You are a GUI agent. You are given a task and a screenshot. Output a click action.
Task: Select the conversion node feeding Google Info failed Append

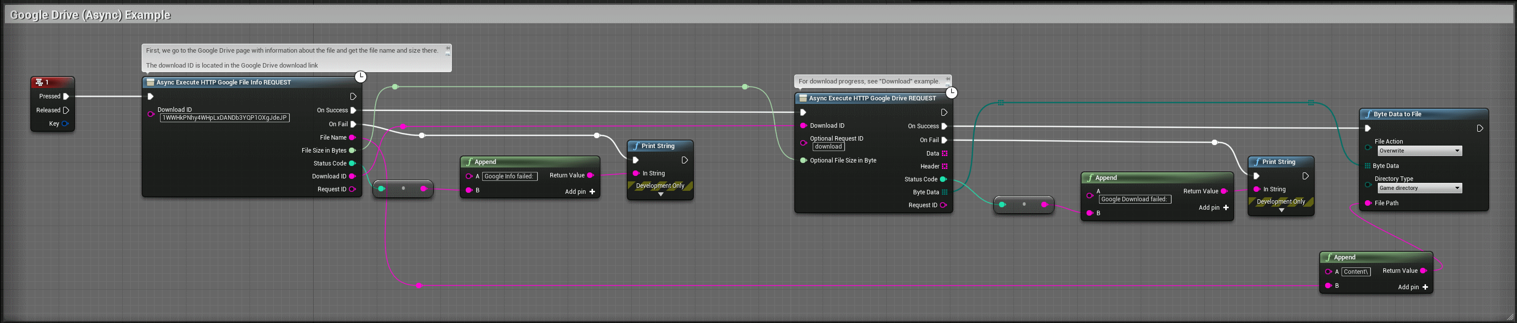pos(403,189)
